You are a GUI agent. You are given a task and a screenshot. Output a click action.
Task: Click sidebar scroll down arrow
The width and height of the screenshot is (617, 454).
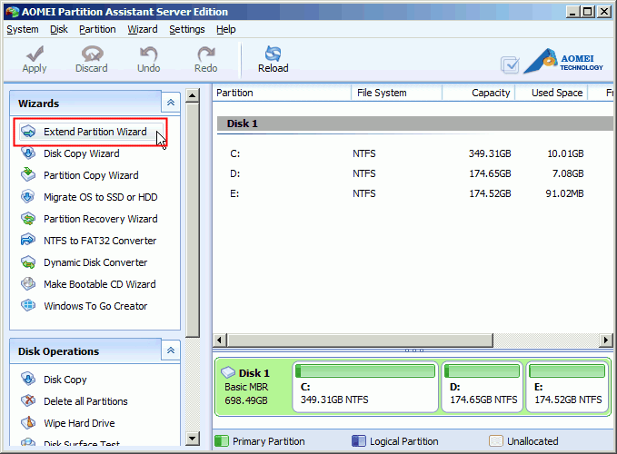click(192, 439)
